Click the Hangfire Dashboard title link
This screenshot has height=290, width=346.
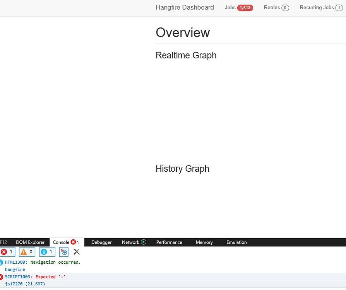(x=185, y=7)
